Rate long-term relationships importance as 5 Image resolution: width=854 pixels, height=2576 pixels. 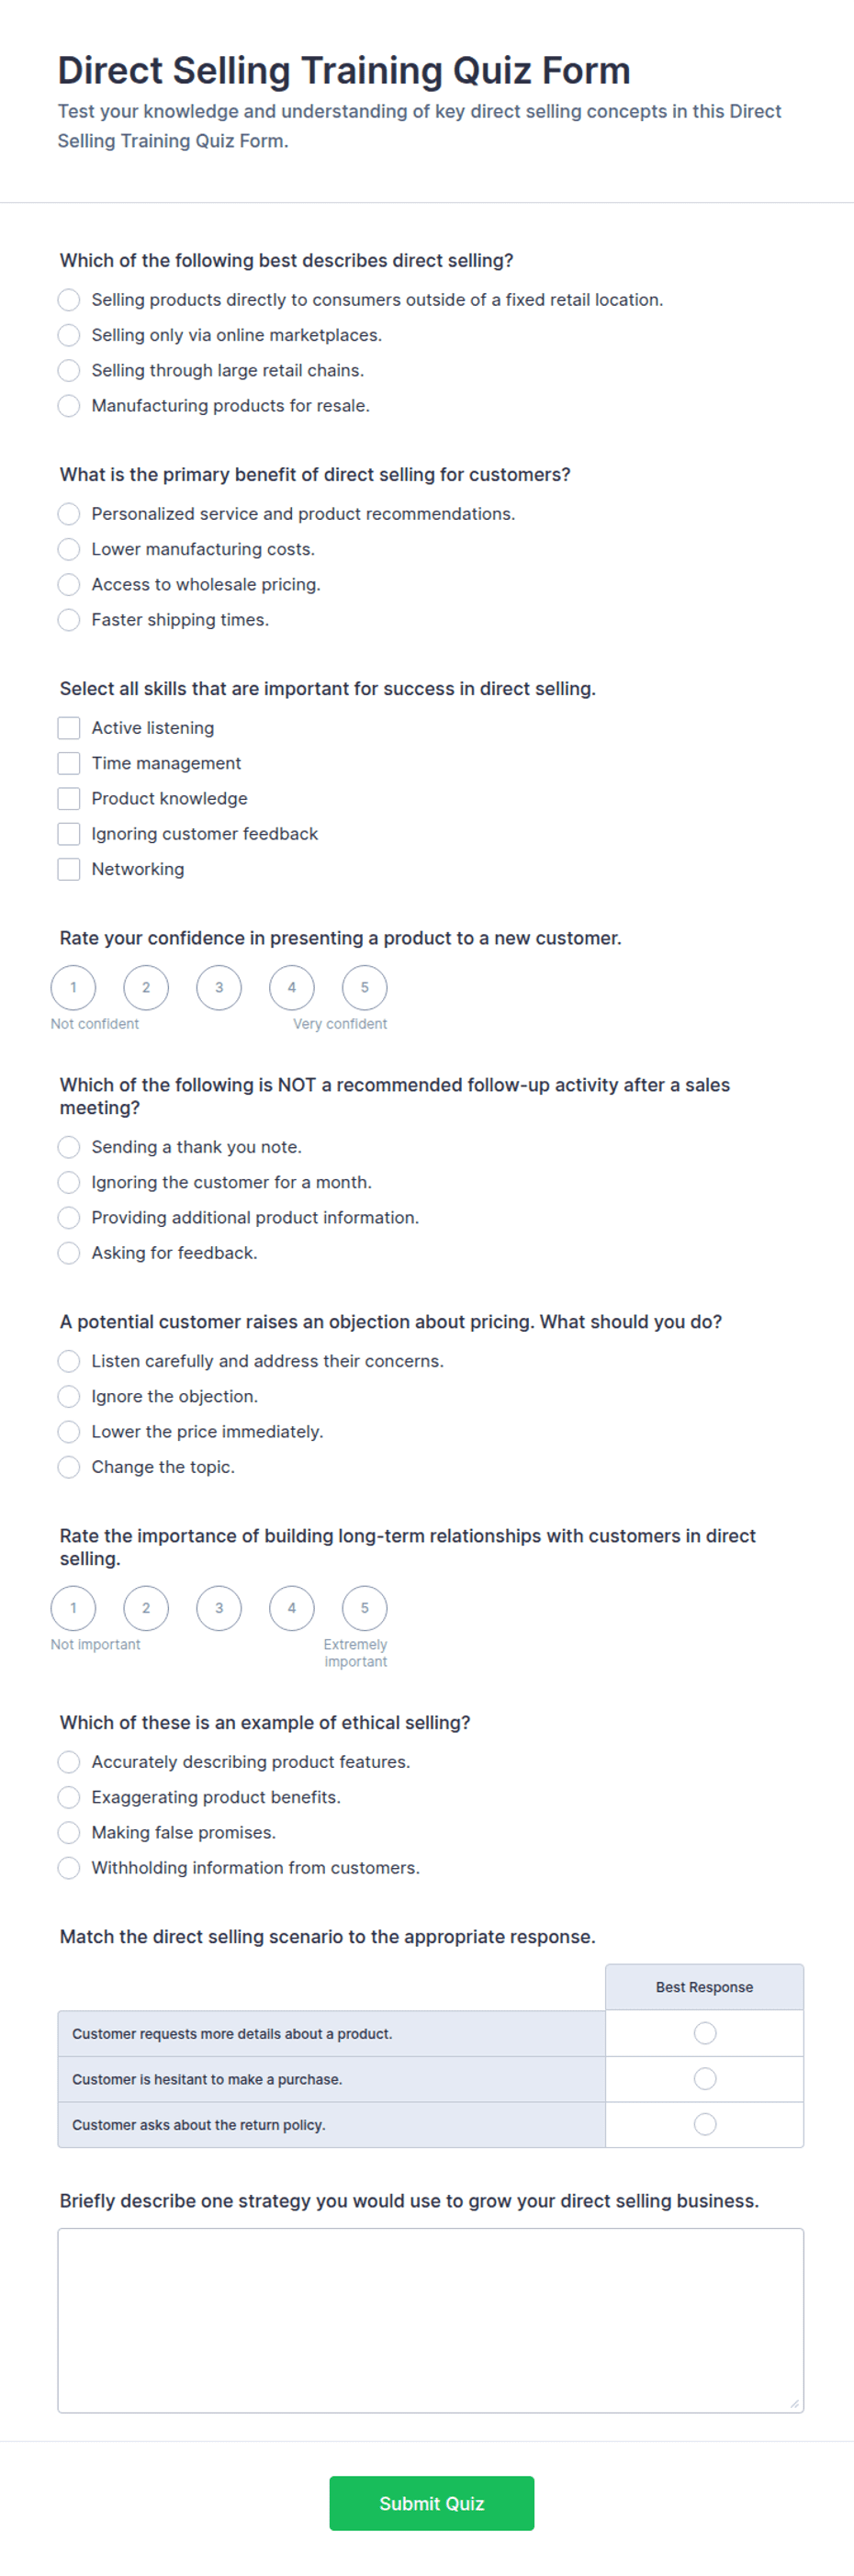point(365,1608)
